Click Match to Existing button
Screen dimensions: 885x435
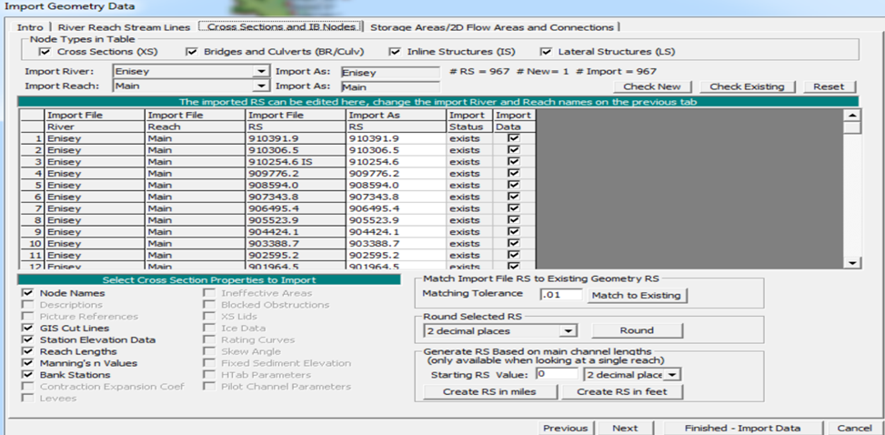click(636, 295)
